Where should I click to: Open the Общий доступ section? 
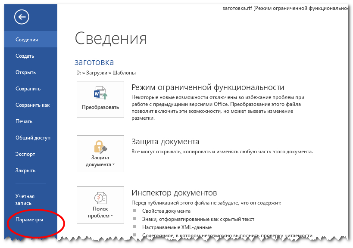pos(33,138)
